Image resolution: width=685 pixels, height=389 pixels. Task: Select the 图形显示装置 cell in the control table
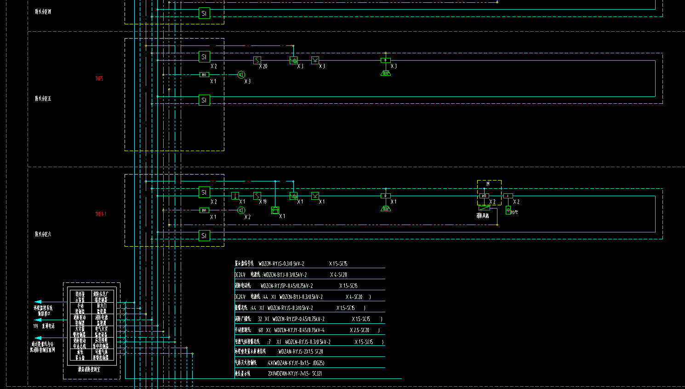pyautogui.click(x=80, y=297)
